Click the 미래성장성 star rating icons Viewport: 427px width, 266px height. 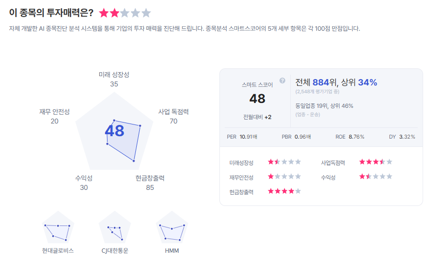tap(284, 162)
